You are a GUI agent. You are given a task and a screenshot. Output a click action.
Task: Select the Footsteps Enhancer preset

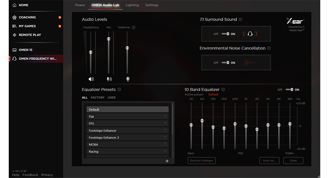click(127, 130)
